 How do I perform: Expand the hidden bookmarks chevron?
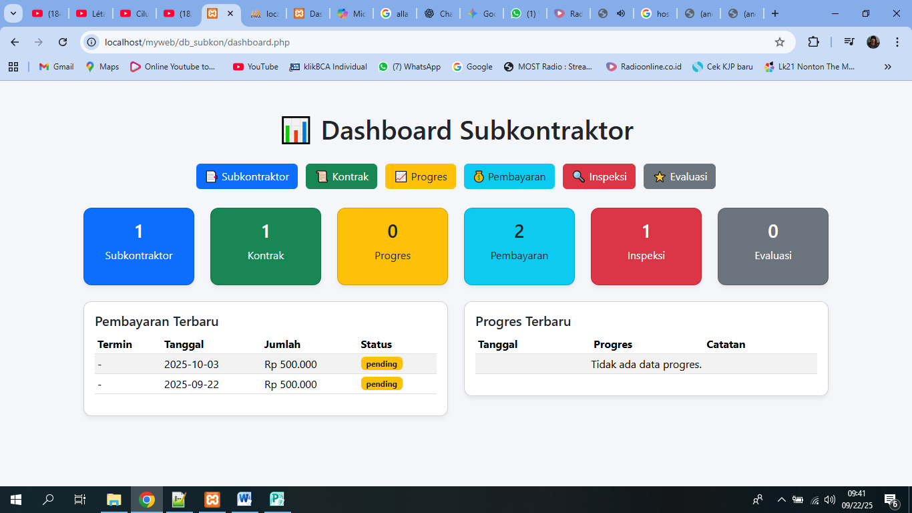pos(887,67)
